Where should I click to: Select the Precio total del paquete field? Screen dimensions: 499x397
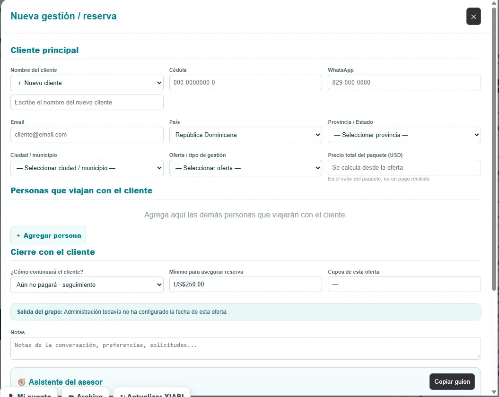pyautogui.click(x=404, y=168)
